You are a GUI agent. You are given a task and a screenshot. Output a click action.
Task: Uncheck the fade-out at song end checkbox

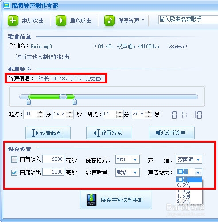pos(14,173)
